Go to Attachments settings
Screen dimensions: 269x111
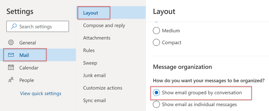pos(97,38)
